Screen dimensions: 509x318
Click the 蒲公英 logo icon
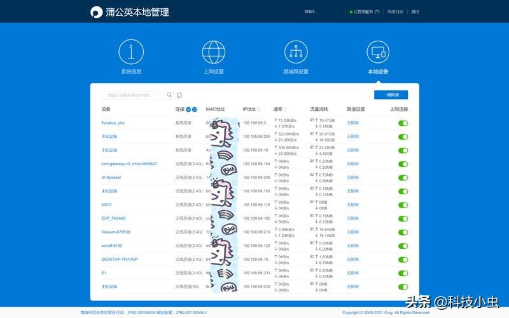coord(96,12)
